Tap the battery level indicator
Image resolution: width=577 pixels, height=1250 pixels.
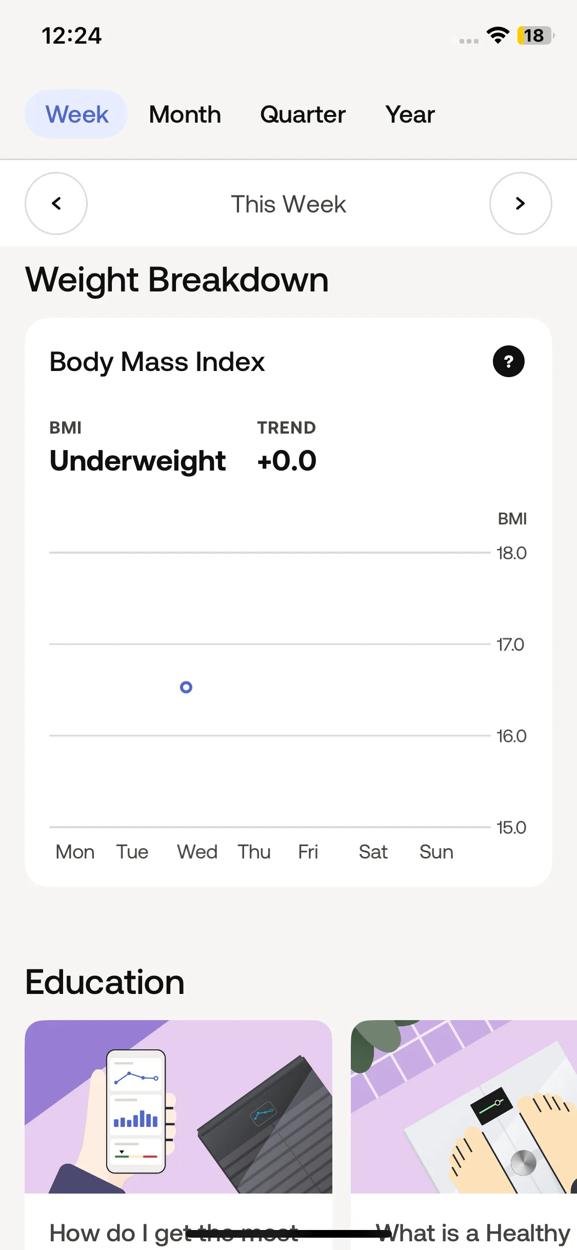[535, 35]
